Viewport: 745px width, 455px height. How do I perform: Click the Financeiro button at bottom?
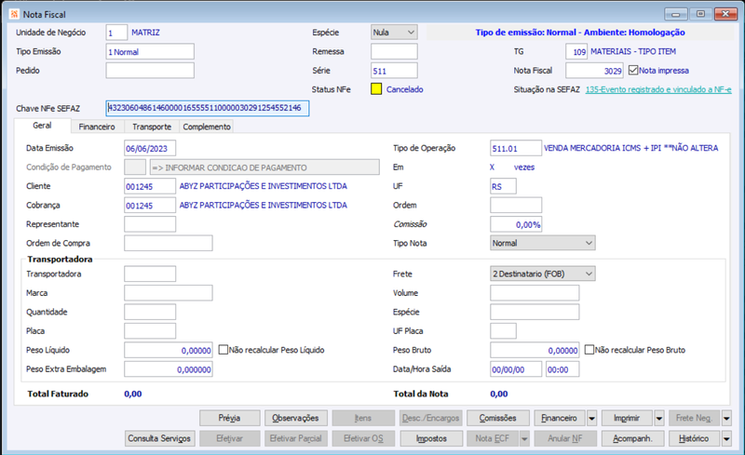(x=560, y=418)
